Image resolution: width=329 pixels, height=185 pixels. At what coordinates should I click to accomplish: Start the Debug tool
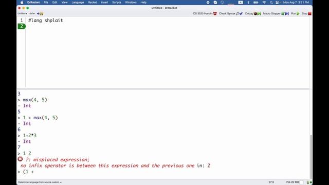[x=253, y=13]
